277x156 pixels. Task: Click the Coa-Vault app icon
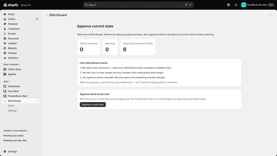click(x=5, y=91)
